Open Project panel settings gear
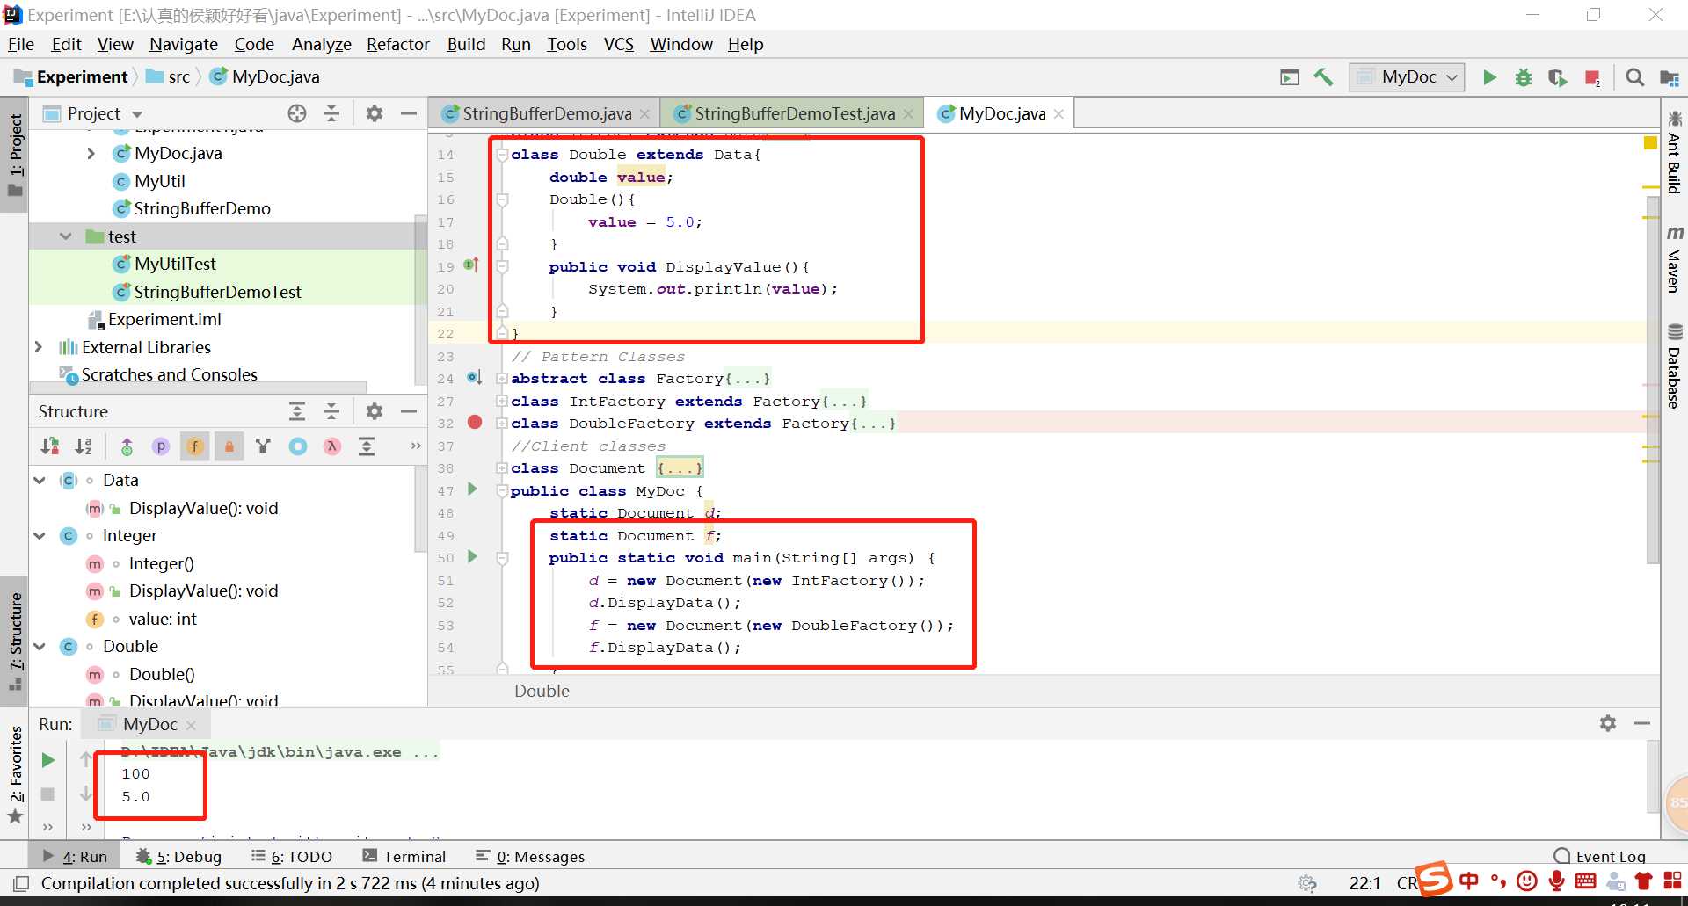This screenshot has height=906, width=1688. coord(375,113)
